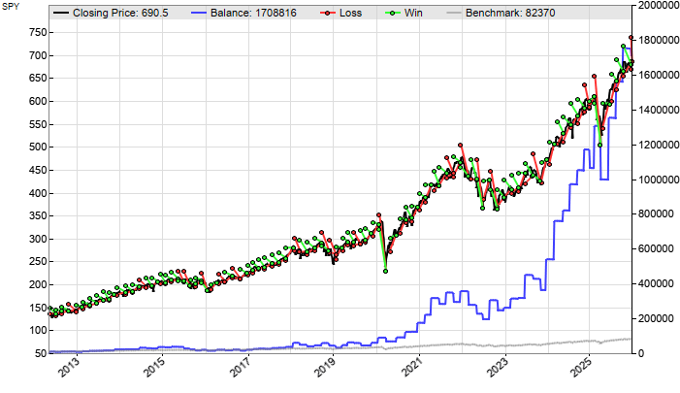Image resolution: width=680 pixels, height=393 pixels.
Task: Click the 0 balance axis label
Action: 640,353
